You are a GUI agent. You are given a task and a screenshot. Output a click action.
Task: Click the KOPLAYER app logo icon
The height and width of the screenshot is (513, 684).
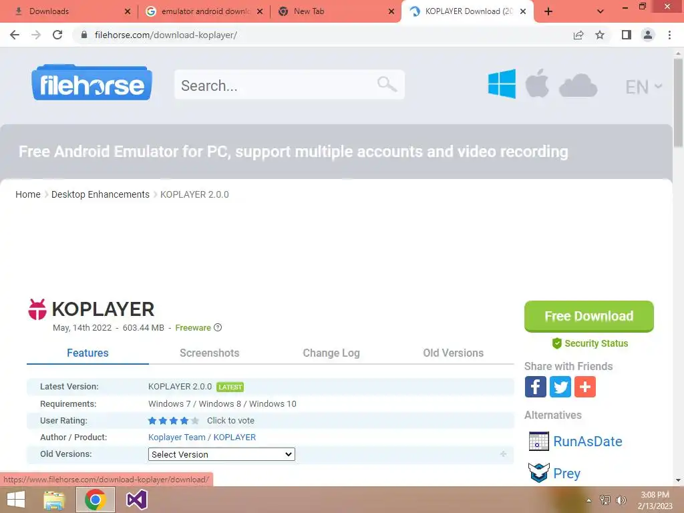click(37, 309)
